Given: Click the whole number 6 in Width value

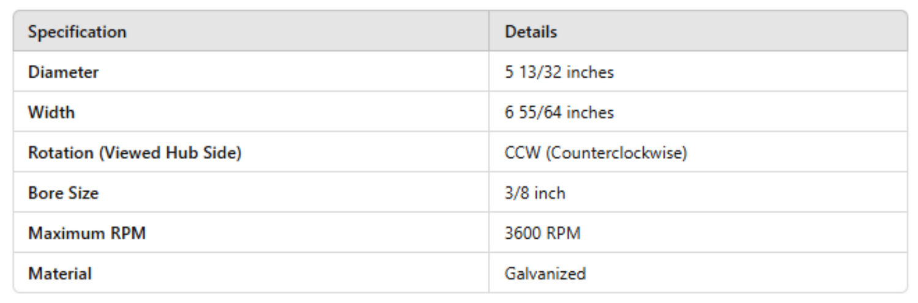Looking at the screenshot, I should (509, 113).
